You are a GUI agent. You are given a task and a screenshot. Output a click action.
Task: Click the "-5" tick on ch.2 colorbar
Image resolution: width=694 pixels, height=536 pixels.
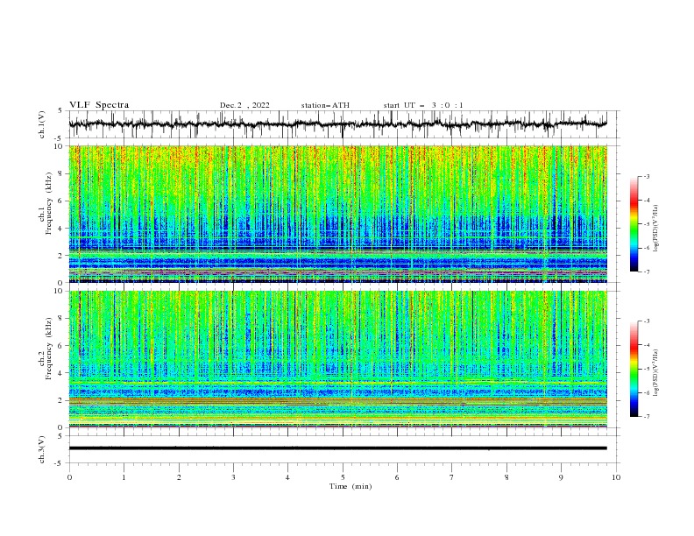[647, 369]
